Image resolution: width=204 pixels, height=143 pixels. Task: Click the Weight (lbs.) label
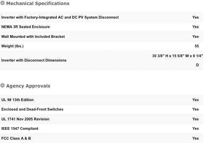tap(12, 46)
